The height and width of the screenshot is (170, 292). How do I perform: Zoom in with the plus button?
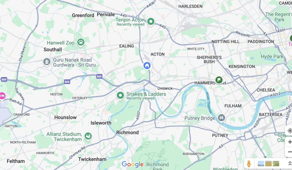pyautogui.click(x=290, y=142)
